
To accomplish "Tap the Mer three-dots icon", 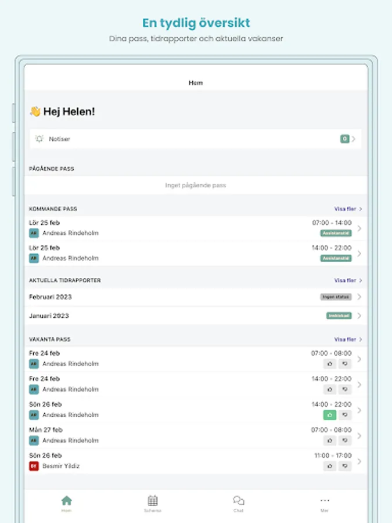I will pos(324,501).
